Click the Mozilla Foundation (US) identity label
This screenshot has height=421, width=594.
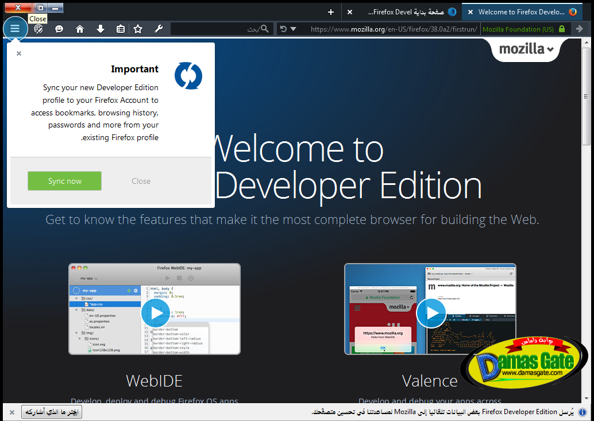[518, 29]
